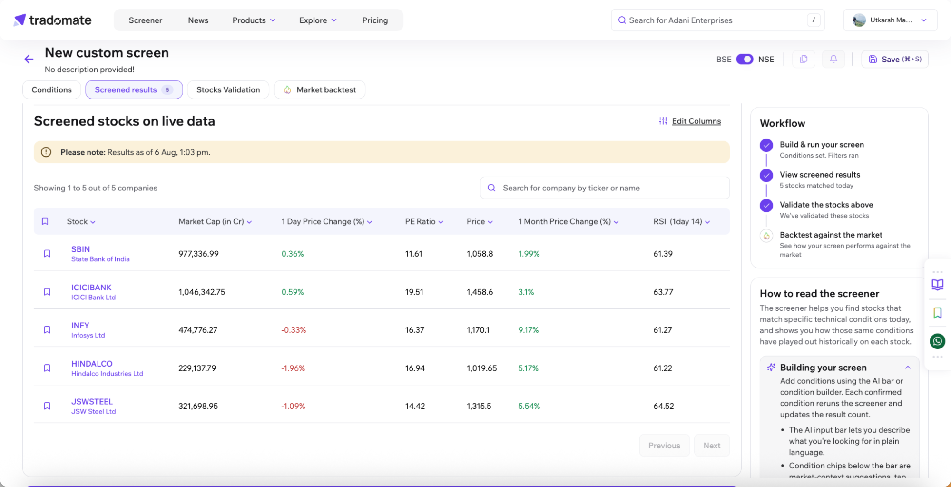Click the Next page button
951x487 pixels.
pos(712,446)
